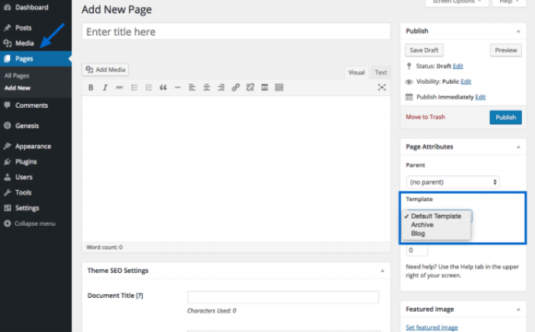
Task: Toggle bold formatting in editor toolbar
Action: point(90,88)
